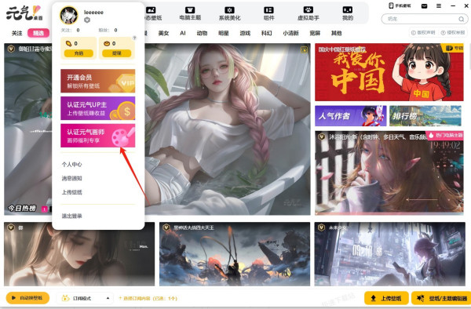This screenshot has width=471, height=309.
Task: Click the 选择订阅内容 link
Action: pyautogui.click(x=148, y=298)
